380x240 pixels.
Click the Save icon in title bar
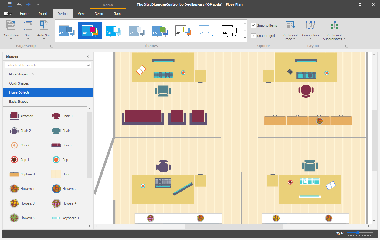tap(10, 5)
